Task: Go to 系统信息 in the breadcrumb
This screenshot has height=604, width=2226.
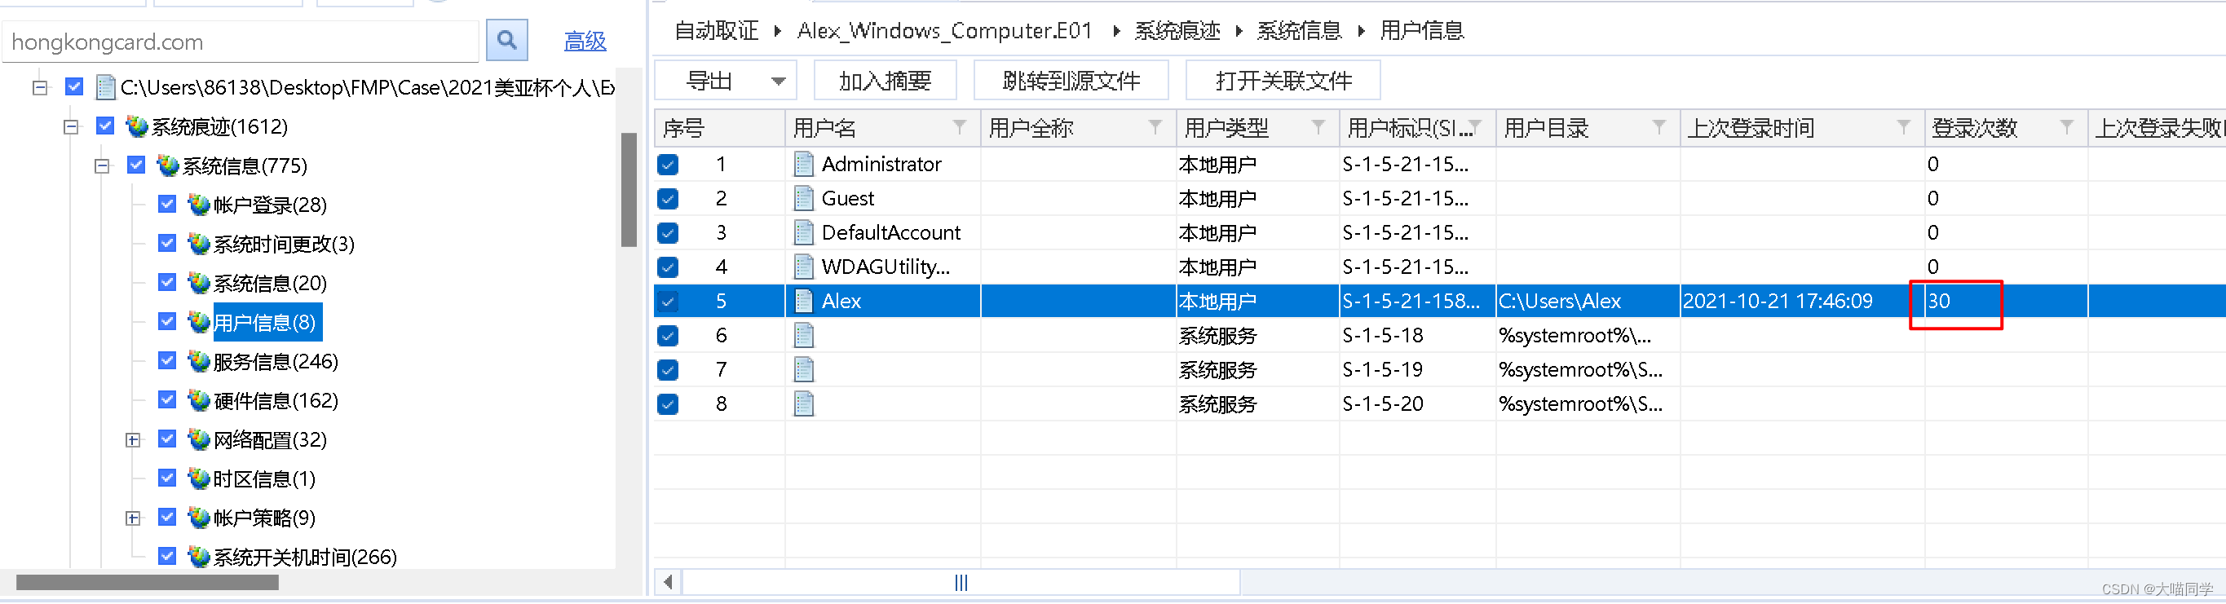Action: point(1299,31)
